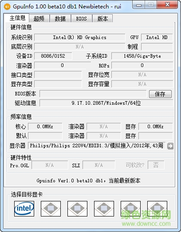Select the Intel graphics card icon
This screenshot has height=232, width=181.
coord(24,208)
